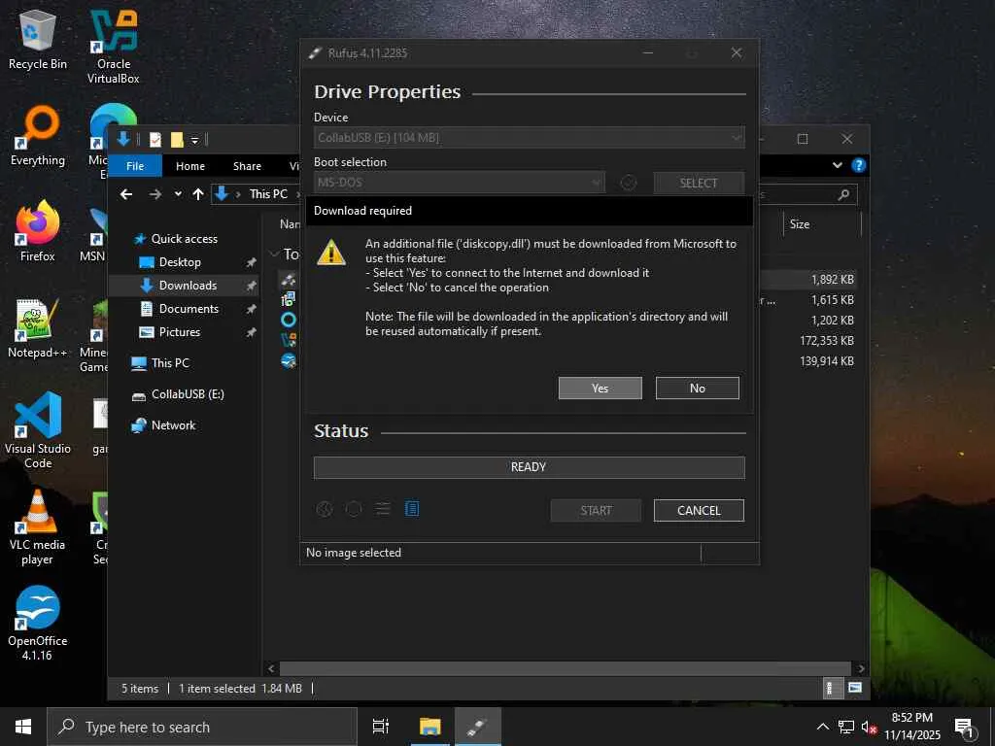Select the VirtualBox installer icon in file list

pyautogui.click(x=289, y=340)
